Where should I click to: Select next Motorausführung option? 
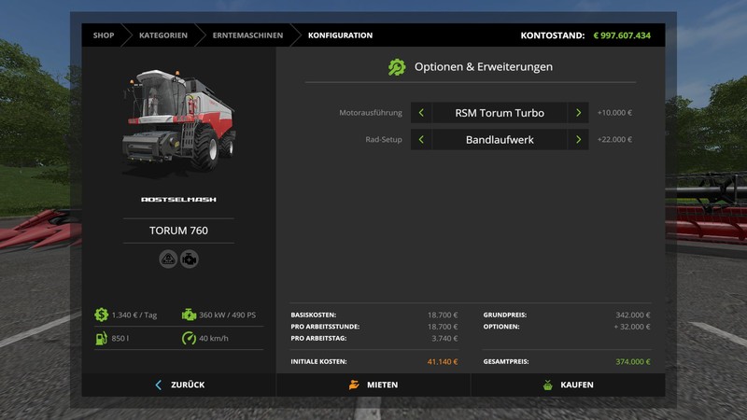(579, 113)
